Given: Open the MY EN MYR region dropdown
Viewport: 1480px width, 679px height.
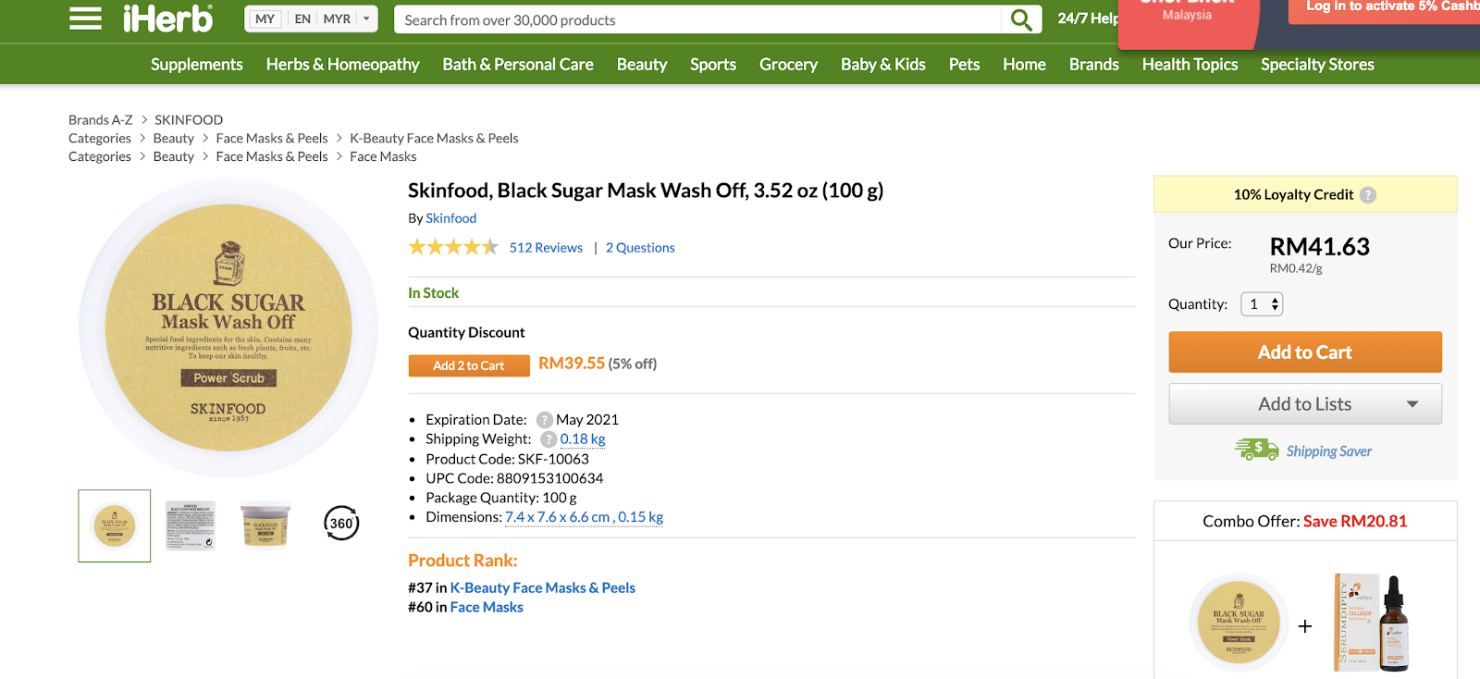Looking at the screenshot, I should coord(311,19).
